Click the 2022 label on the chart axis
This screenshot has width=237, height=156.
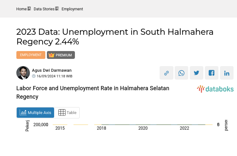(x=184, y=128)
